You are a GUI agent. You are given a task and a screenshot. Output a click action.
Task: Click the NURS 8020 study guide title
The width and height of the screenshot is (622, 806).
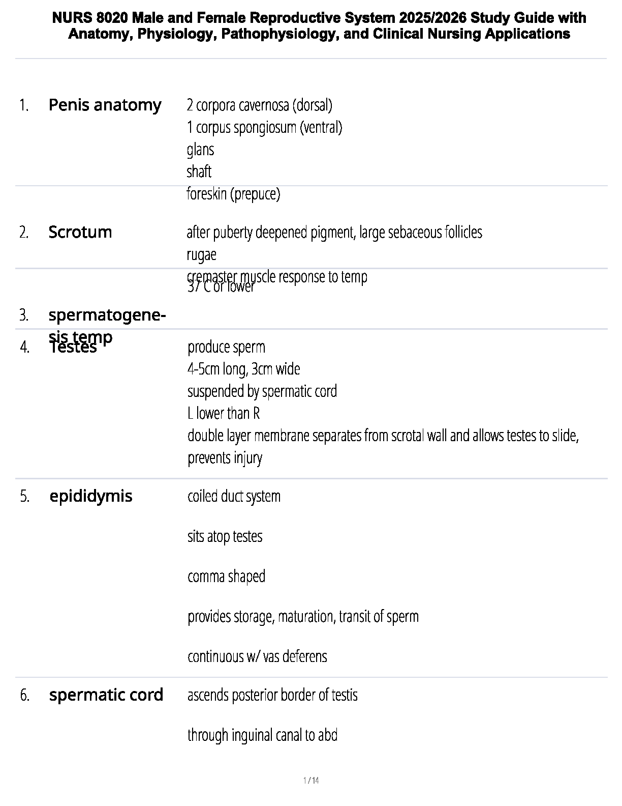click(319, 26)
